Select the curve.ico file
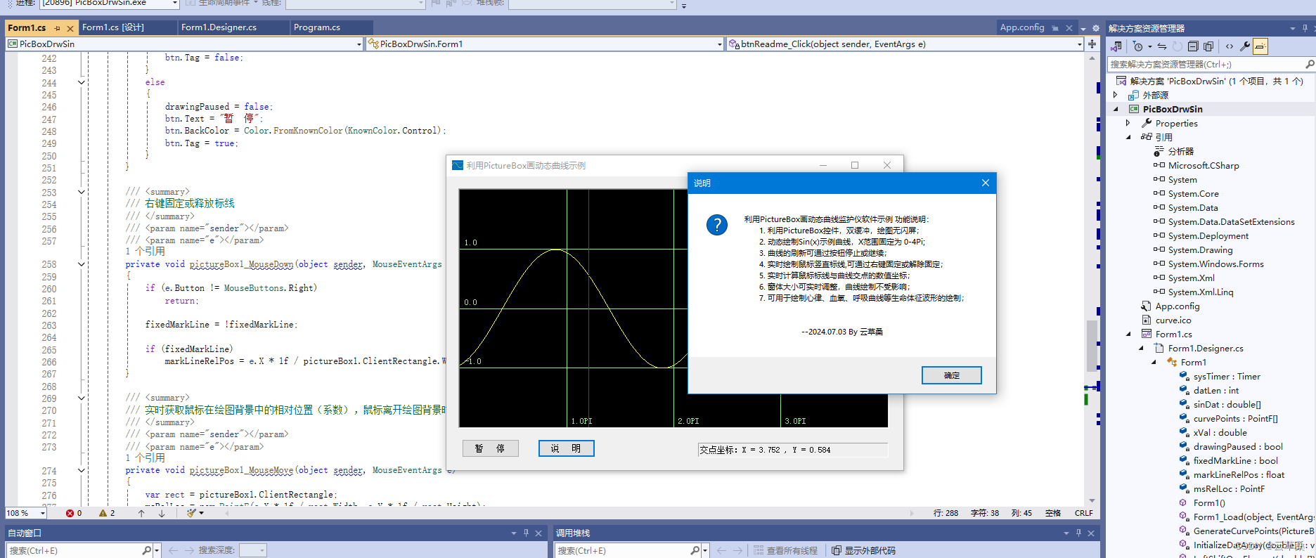Viewport: 1316px width, 558px height. tap(1173, 320)
